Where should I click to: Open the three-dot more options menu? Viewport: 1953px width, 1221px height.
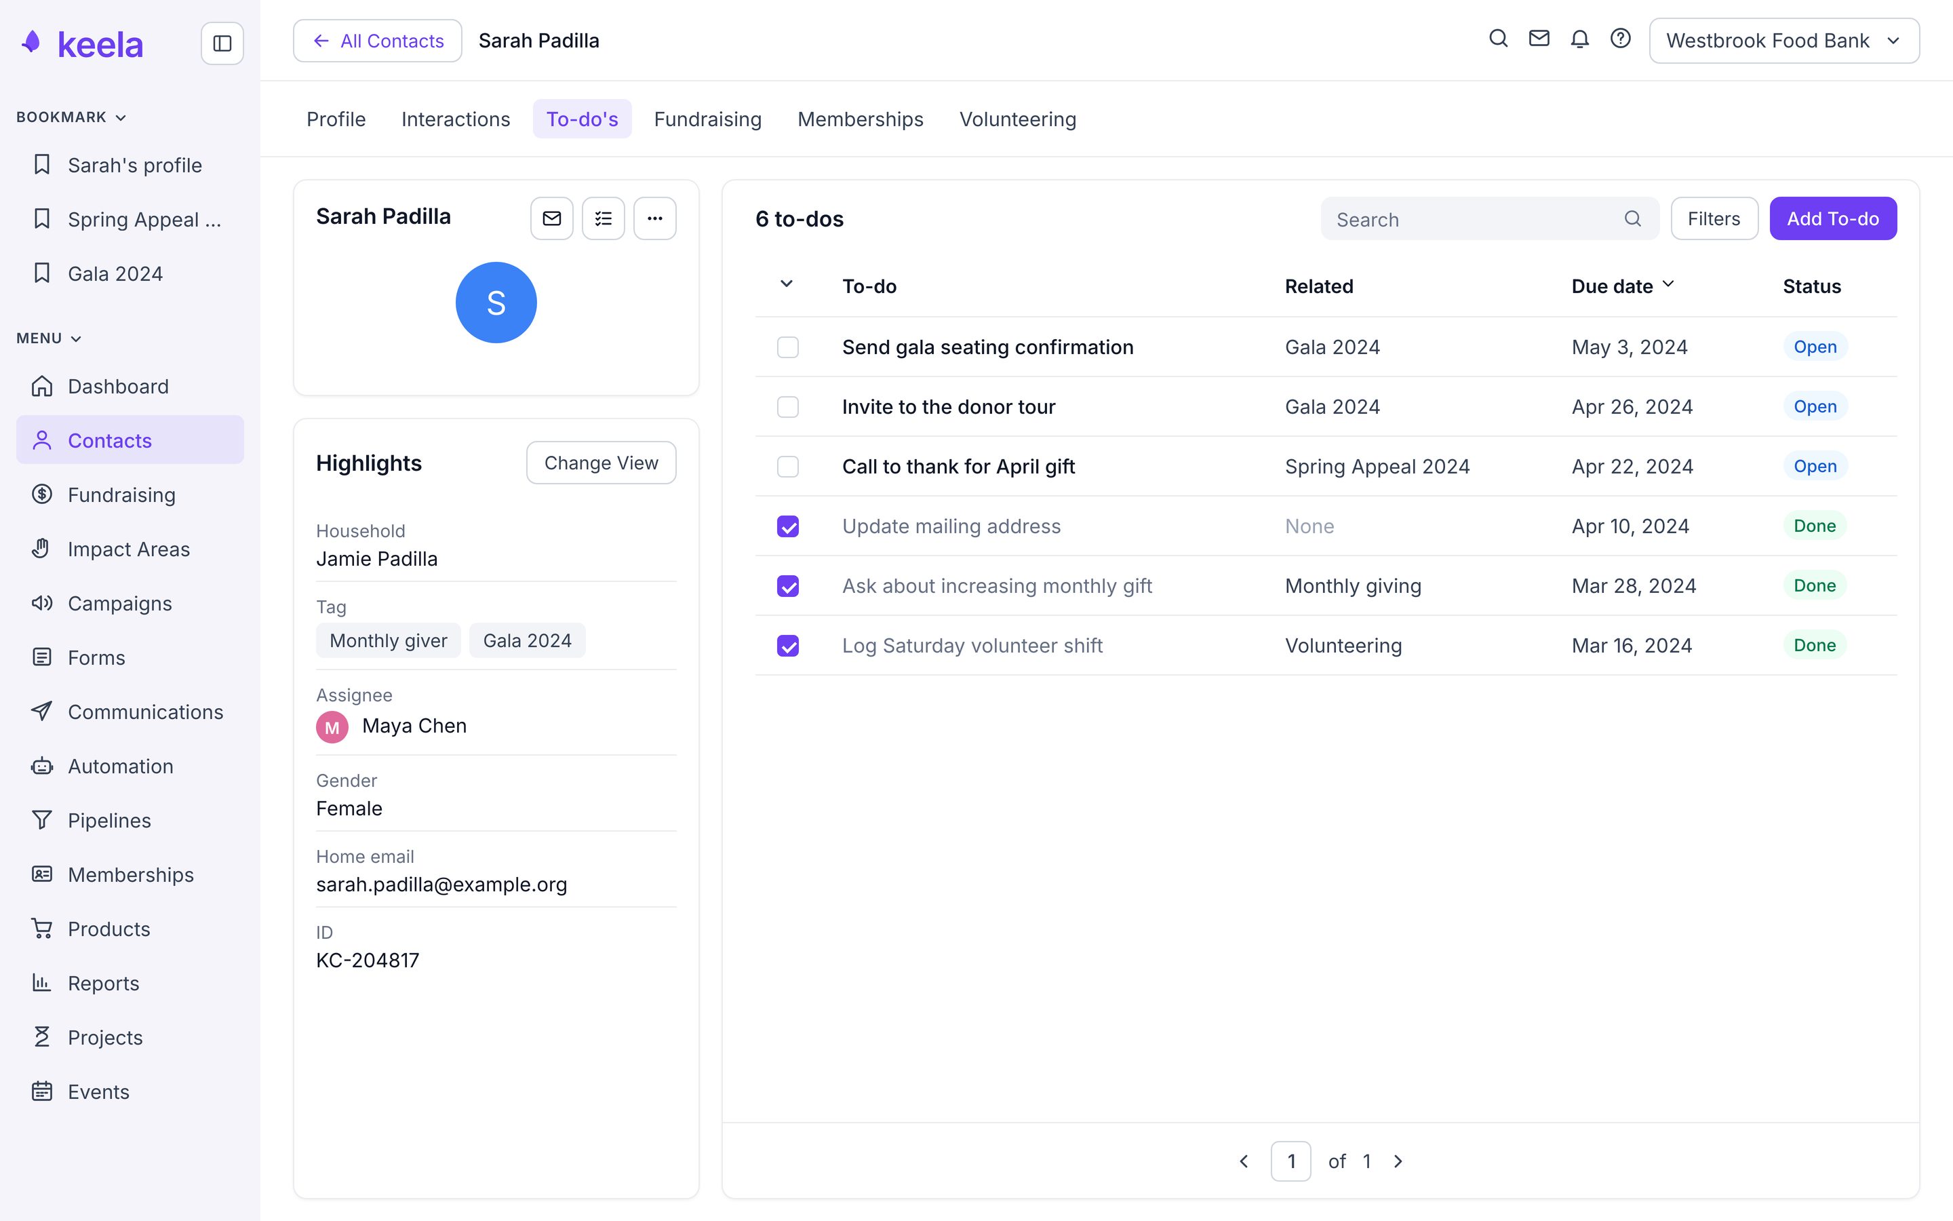(x=654, y=218)
